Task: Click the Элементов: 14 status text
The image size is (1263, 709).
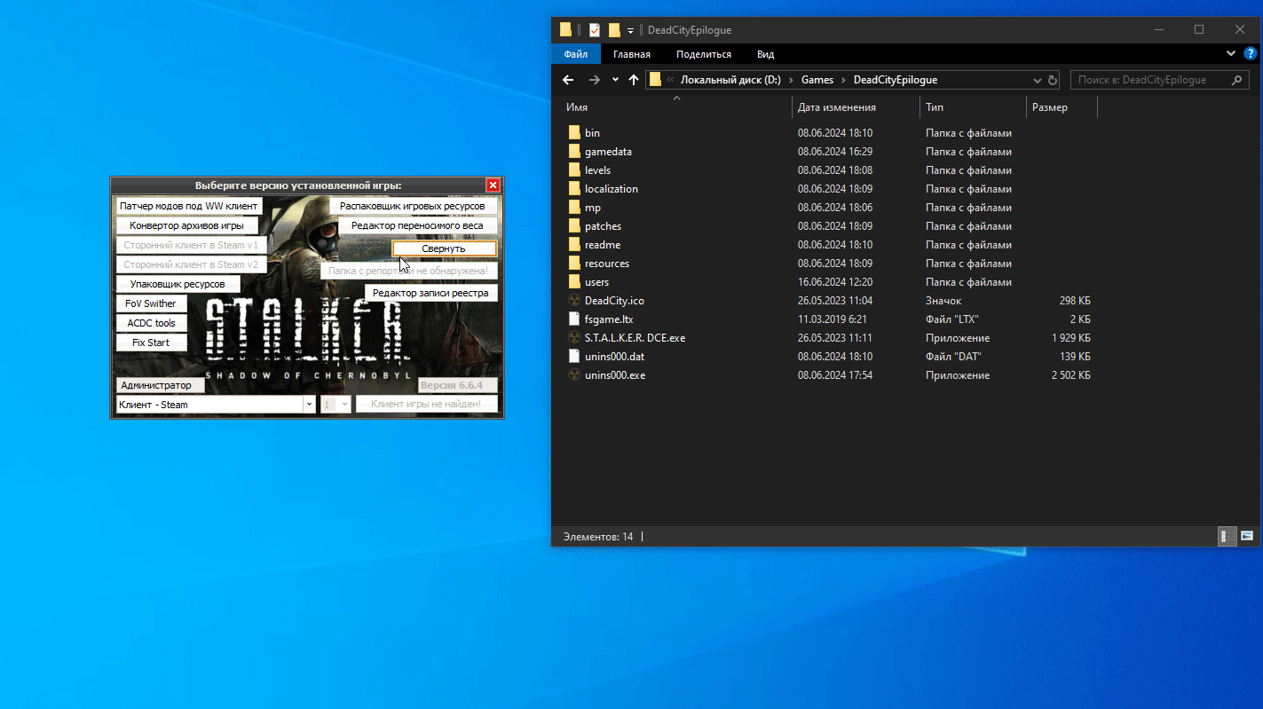Action: point(598,537)
